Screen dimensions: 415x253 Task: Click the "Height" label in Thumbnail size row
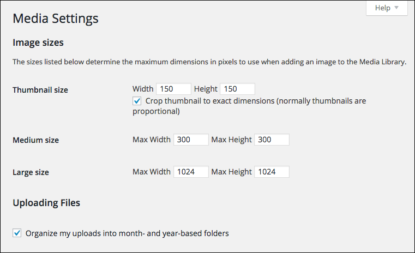click(x=206, y=89)
